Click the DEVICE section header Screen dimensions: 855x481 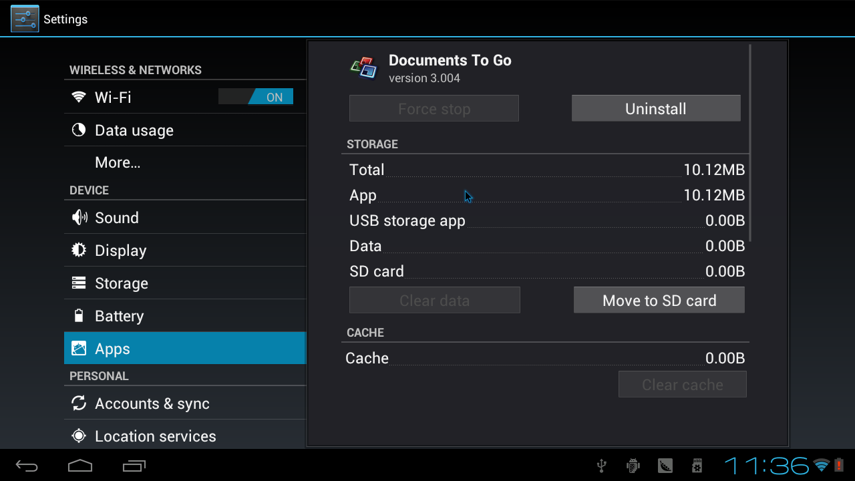point(89,190)
